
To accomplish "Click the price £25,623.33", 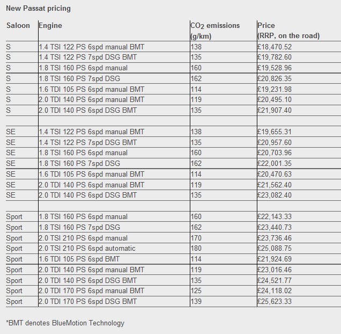I will tap(275, 302).
